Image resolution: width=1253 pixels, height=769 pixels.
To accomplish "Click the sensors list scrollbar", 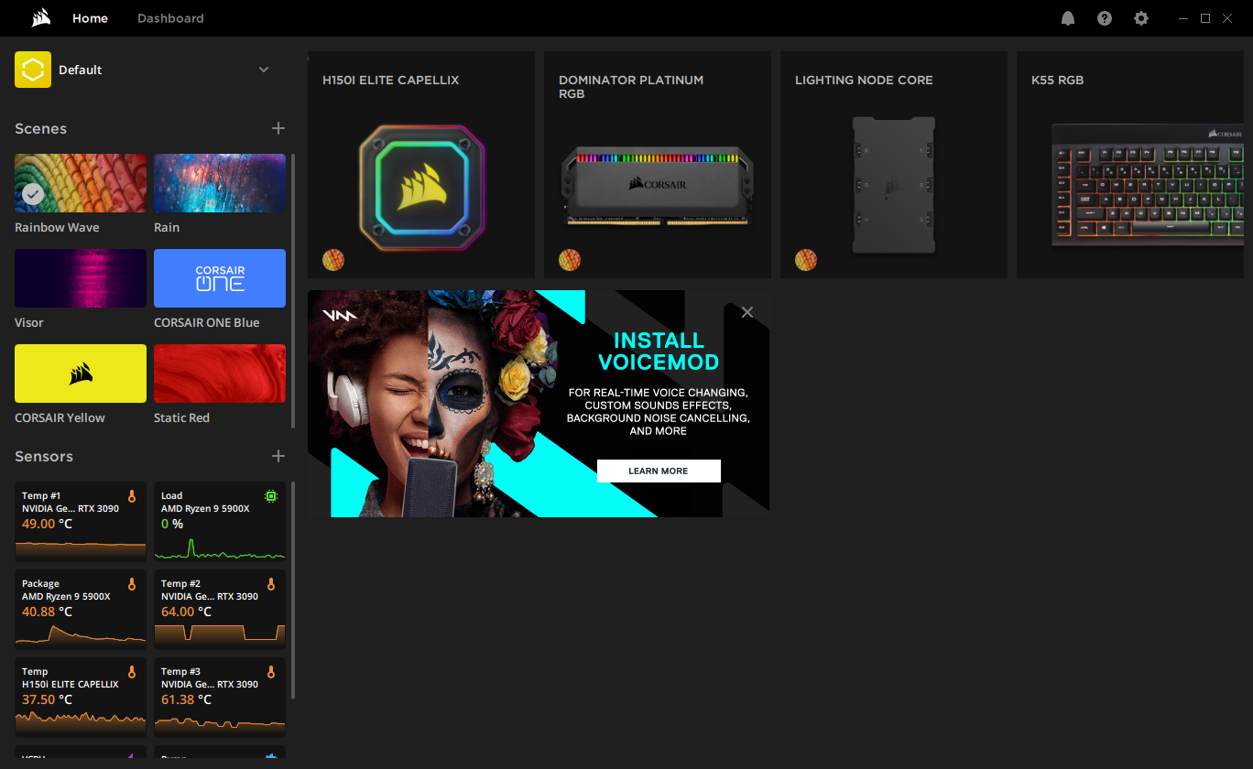I will (293, 590).
